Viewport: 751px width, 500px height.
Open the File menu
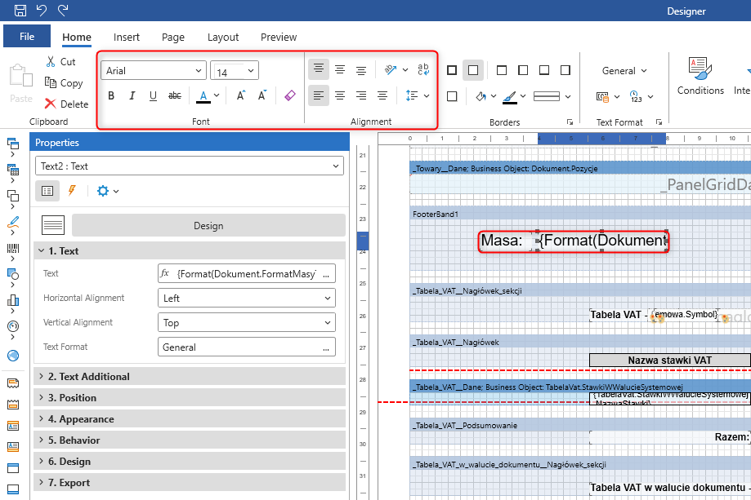[27, 37]
